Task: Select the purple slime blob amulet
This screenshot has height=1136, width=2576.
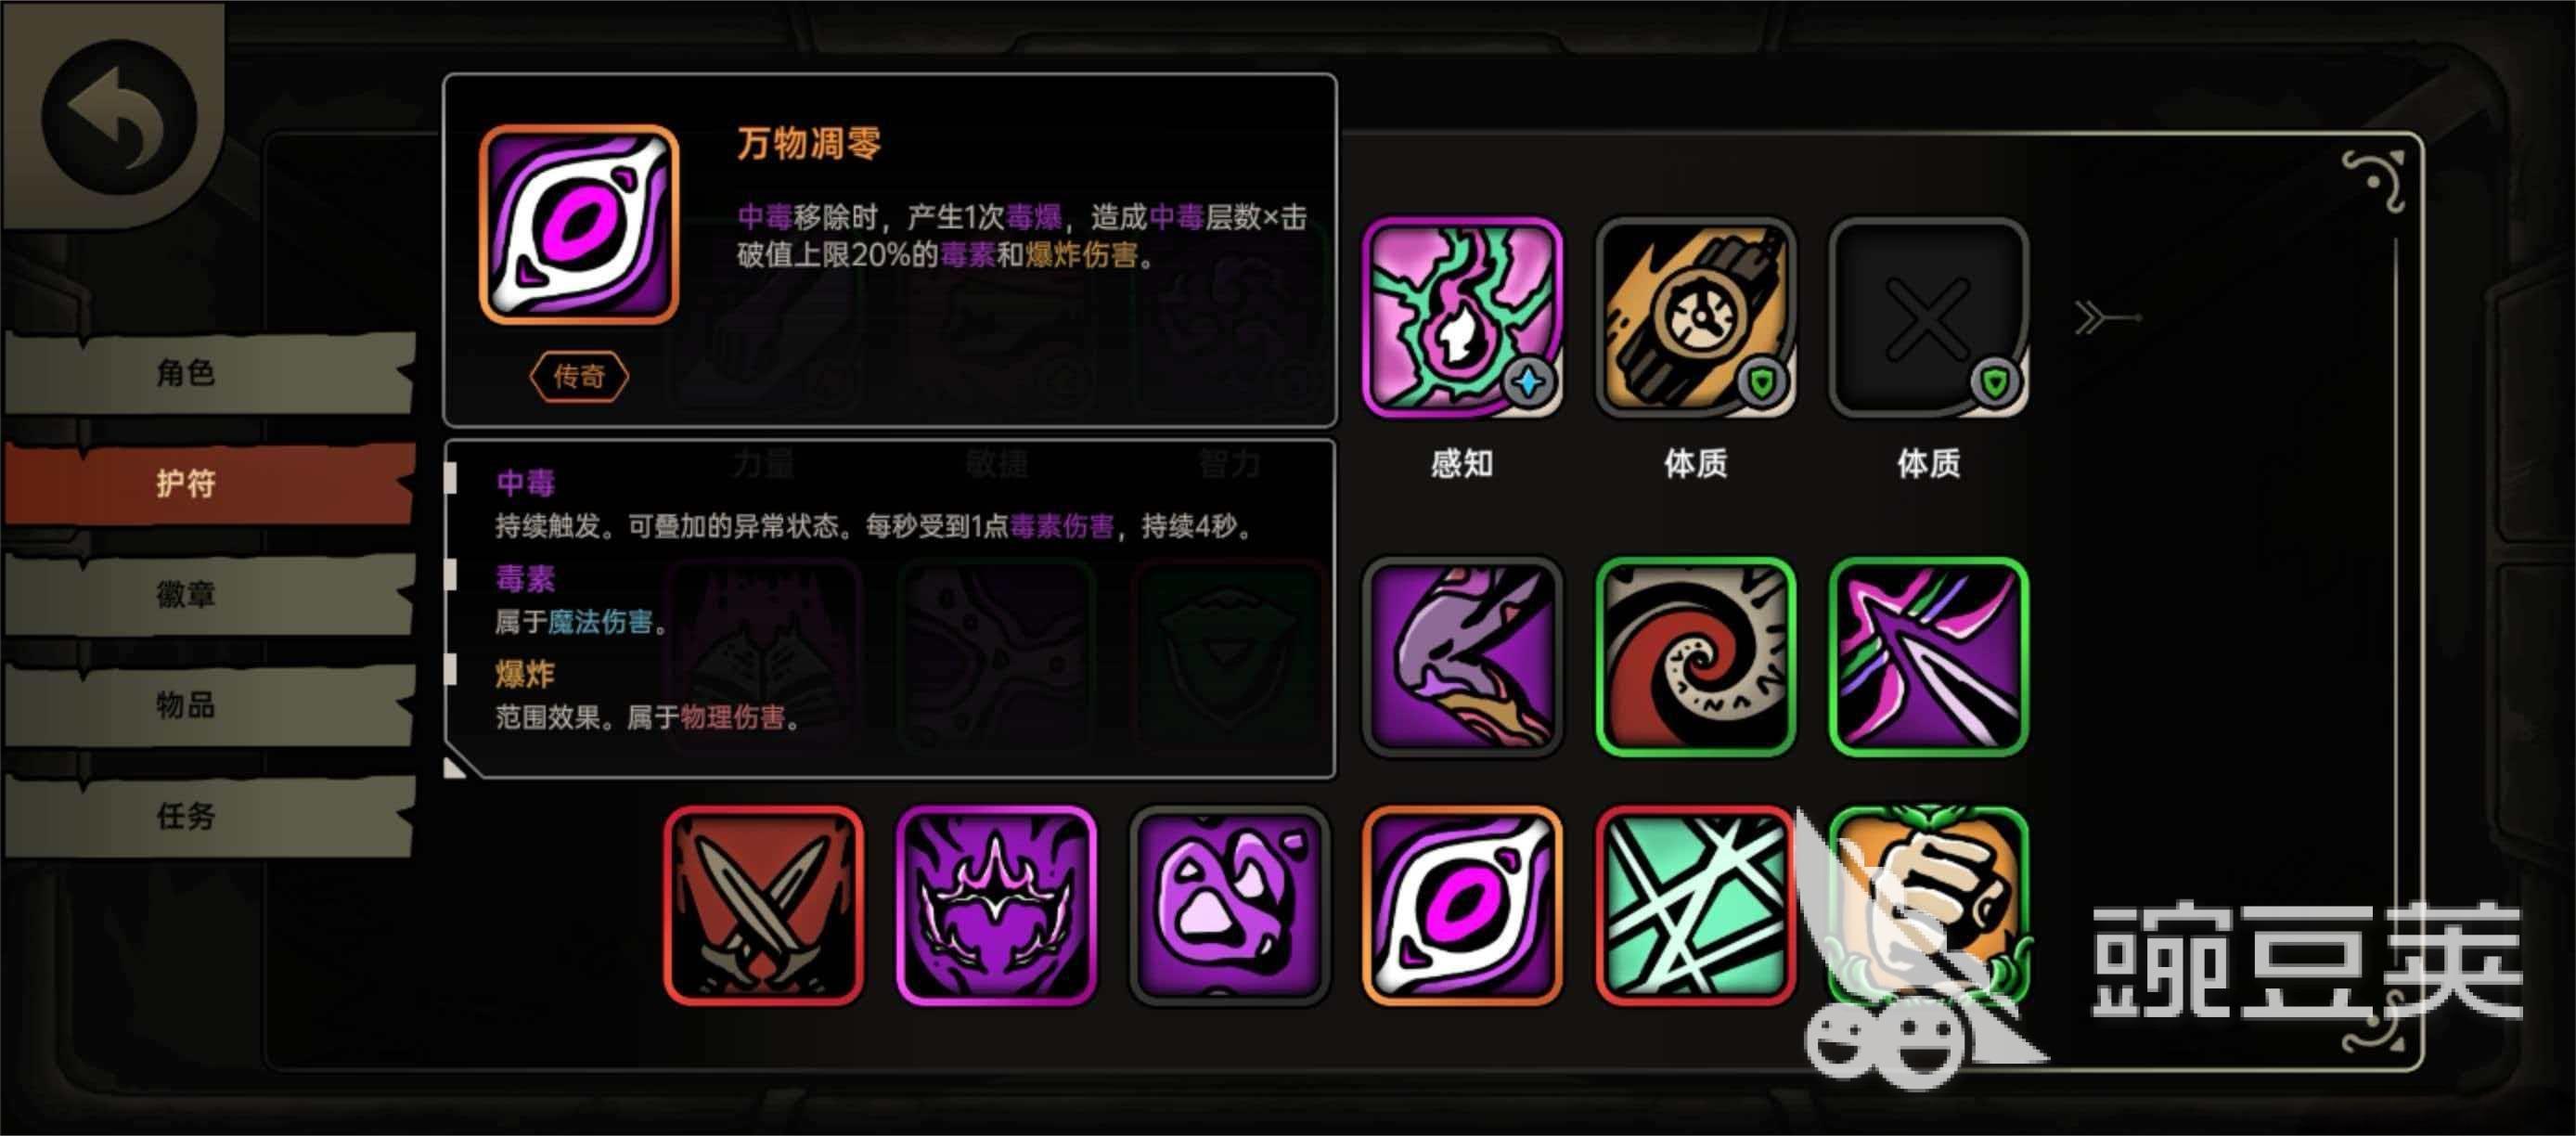Action: [x=1229, y=906]
